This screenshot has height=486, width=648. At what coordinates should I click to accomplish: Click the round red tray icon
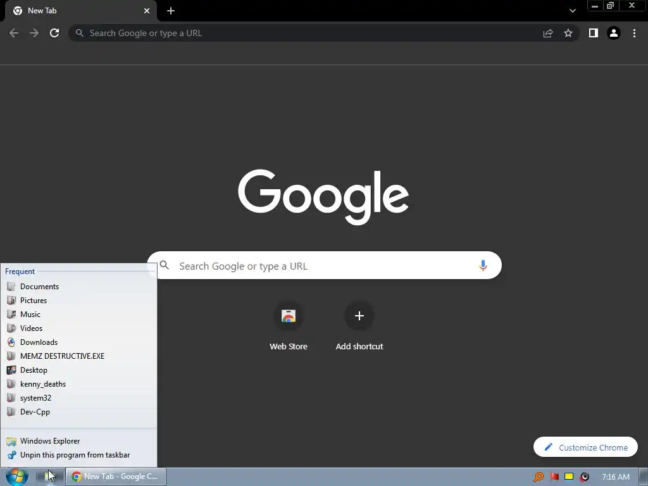click(x=584, y=477)
